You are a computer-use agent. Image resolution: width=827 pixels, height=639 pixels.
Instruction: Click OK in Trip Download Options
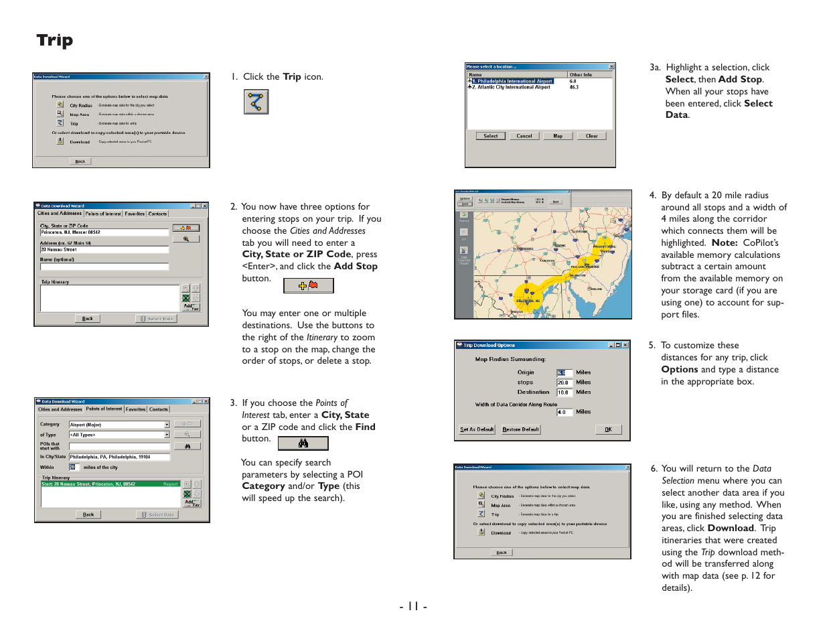coord(609,429)
